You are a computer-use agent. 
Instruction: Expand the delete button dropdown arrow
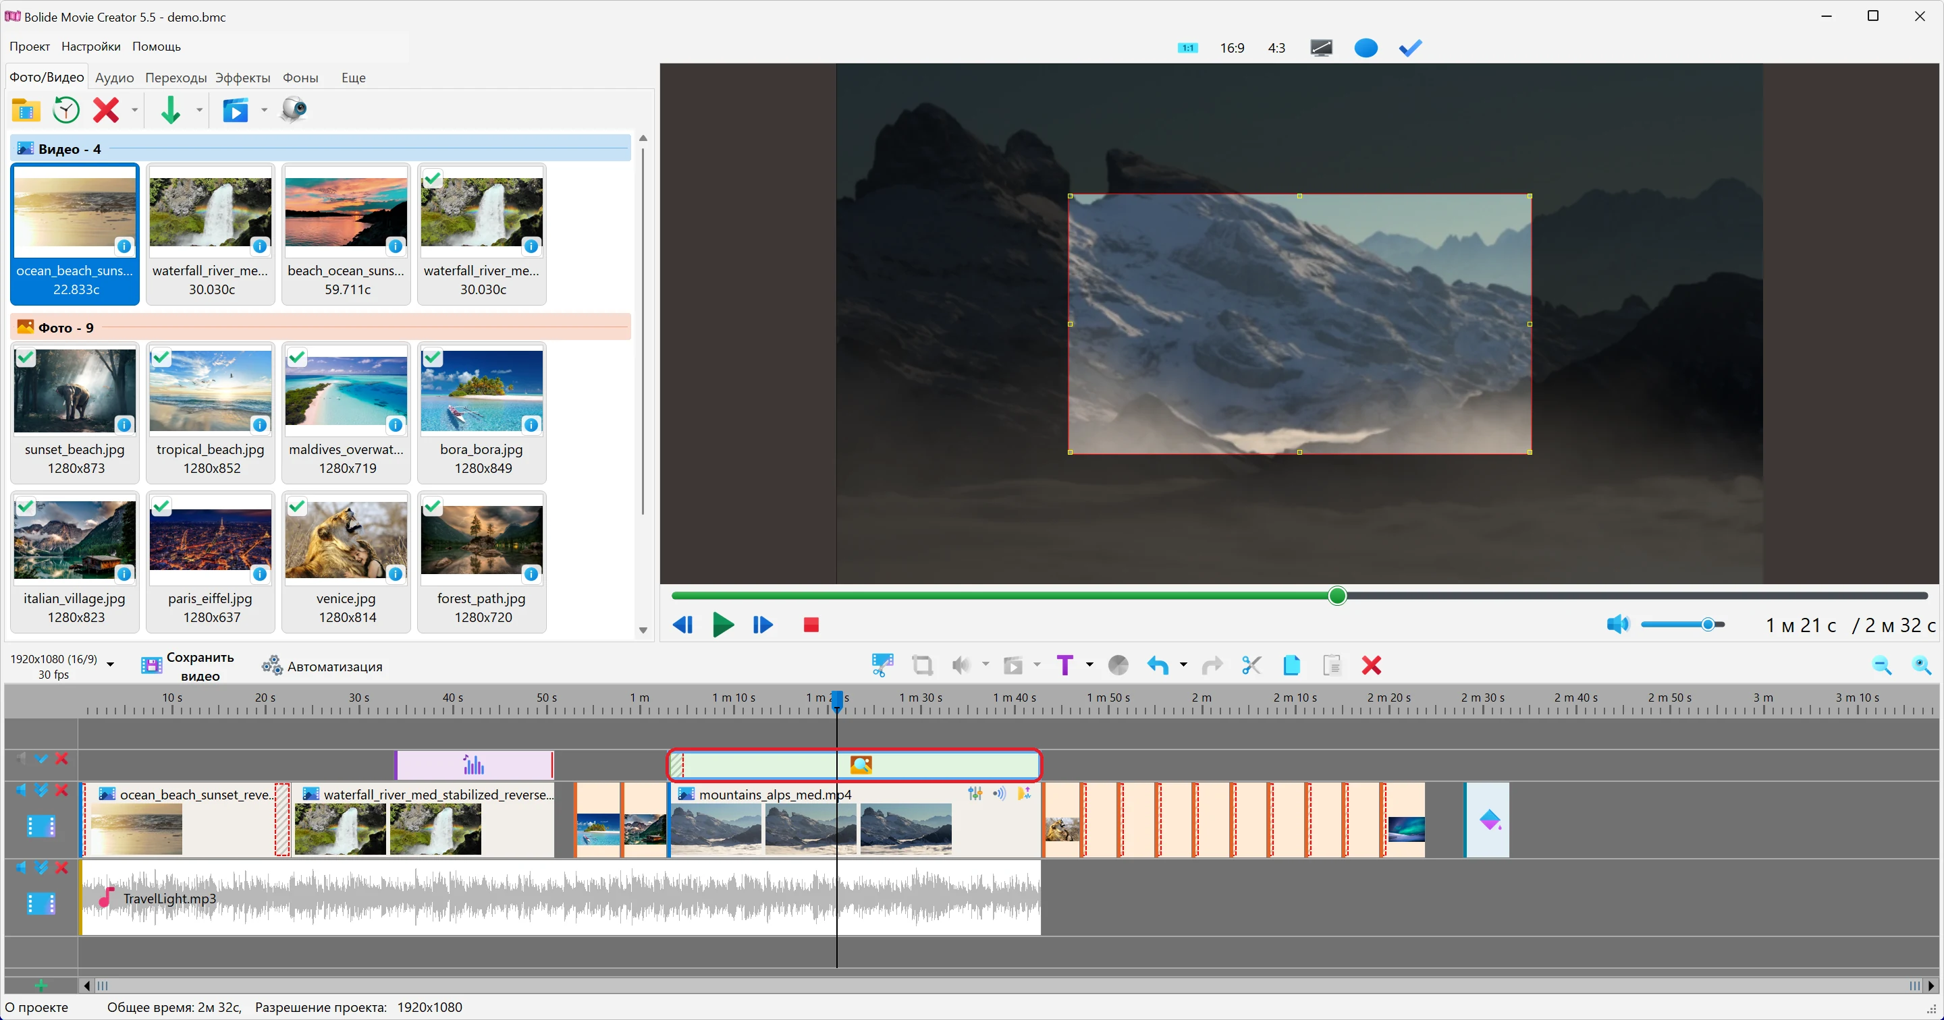pyautogui.click(x=134, y=111)
